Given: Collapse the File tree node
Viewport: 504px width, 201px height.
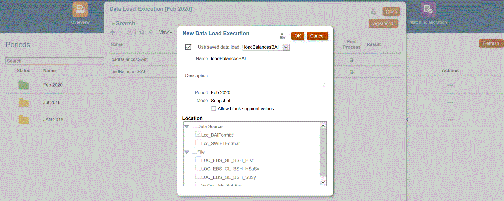Looking at the screenshot, I should (x=187, y=152).
